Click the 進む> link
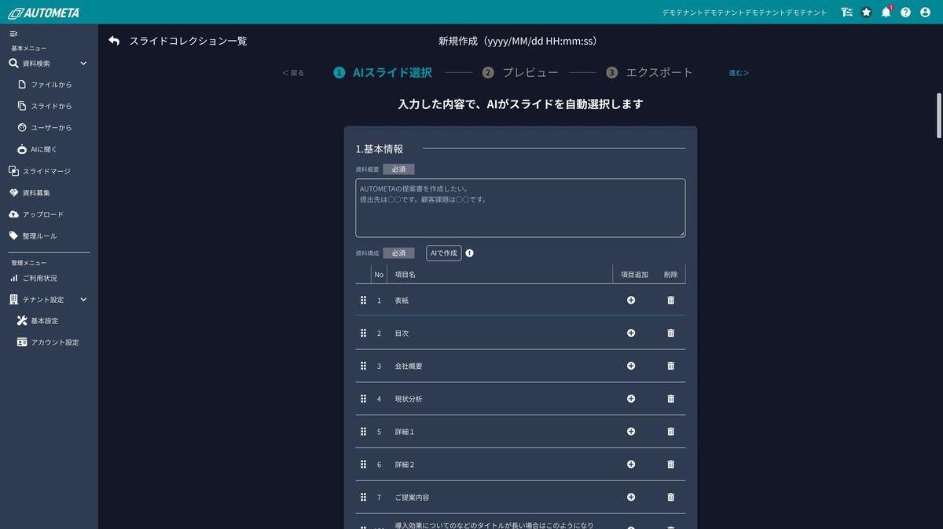Screen dimensions: 943x529 coord(739,73)
